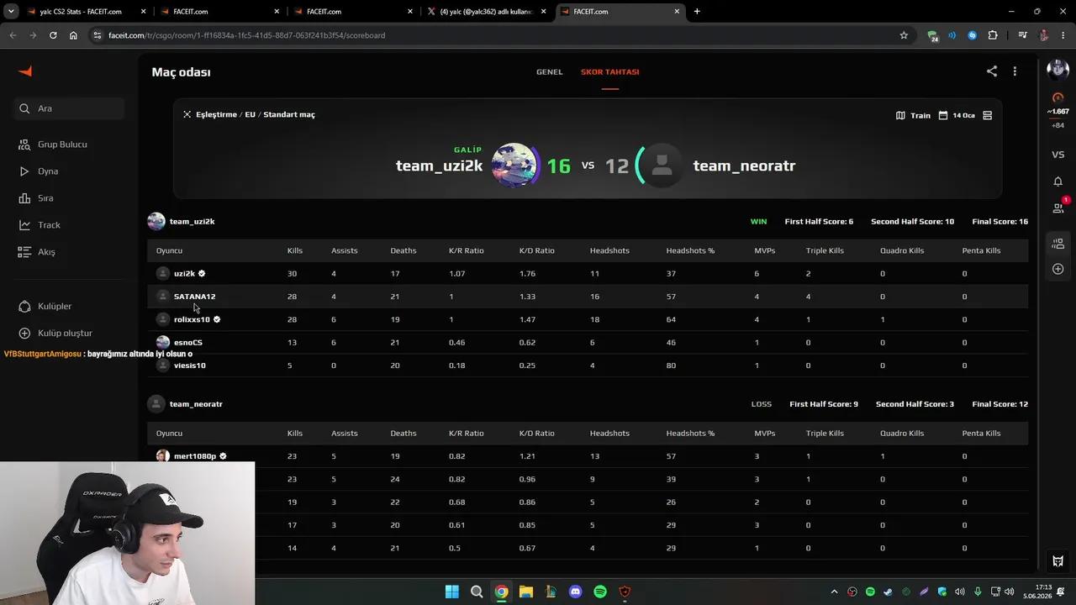
Task: Click the team_uzi2k section avatar above the table
Action: 156,222
